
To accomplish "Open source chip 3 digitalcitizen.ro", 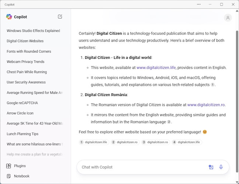I will coord(156,142).
